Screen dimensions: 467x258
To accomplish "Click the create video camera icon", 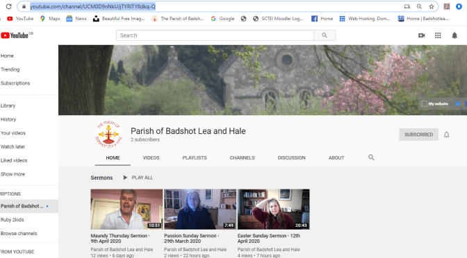I will point(421,35).
